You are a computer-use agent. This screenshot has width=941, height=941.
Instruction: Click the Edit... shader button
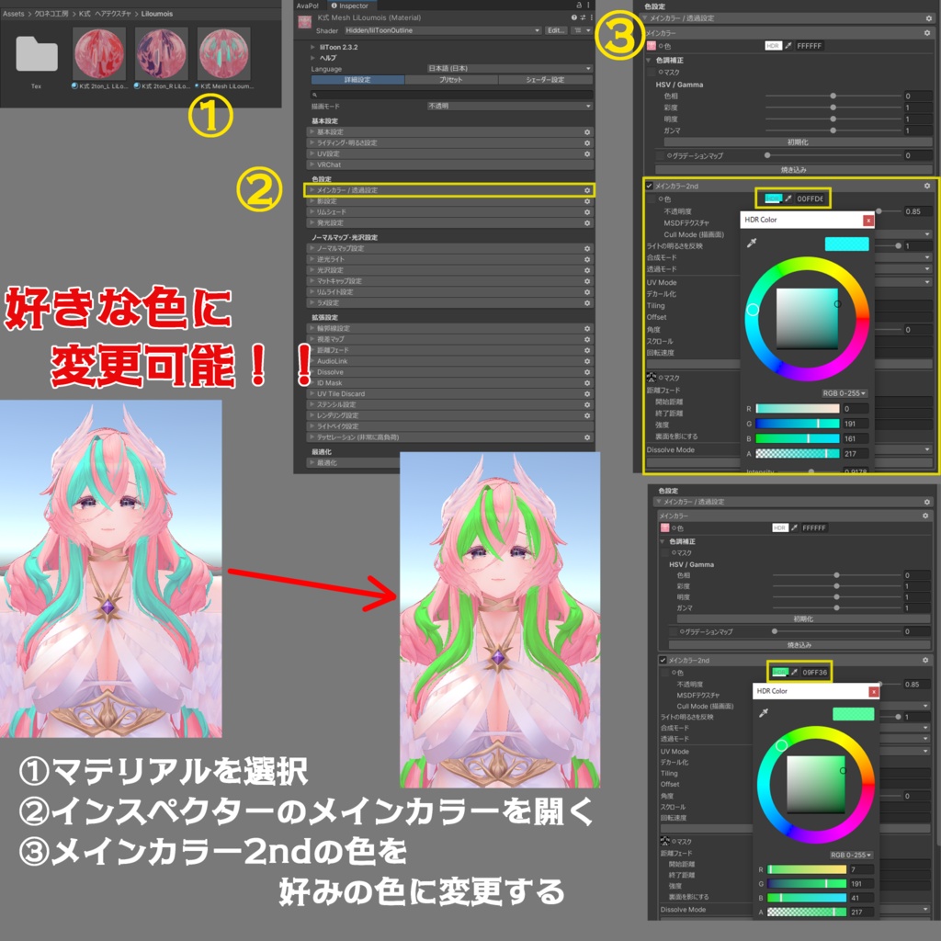(x=556, y=30)
